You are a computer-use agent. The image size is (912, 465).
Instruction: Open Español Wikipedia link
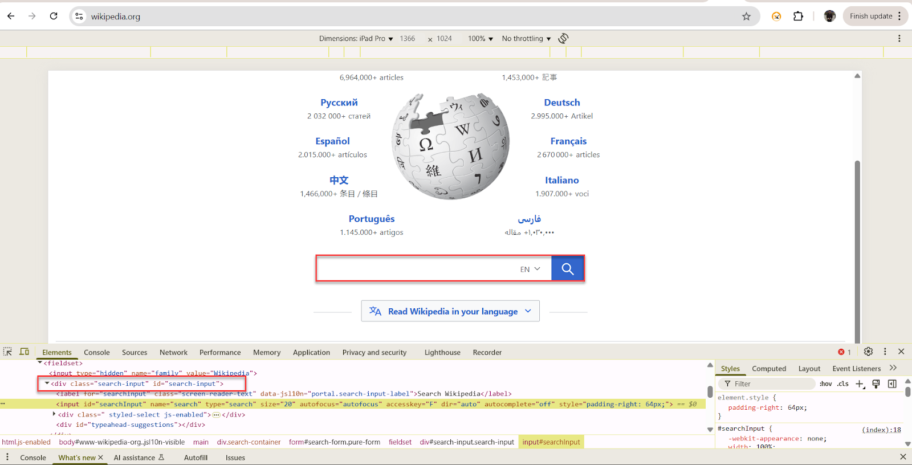332,141
